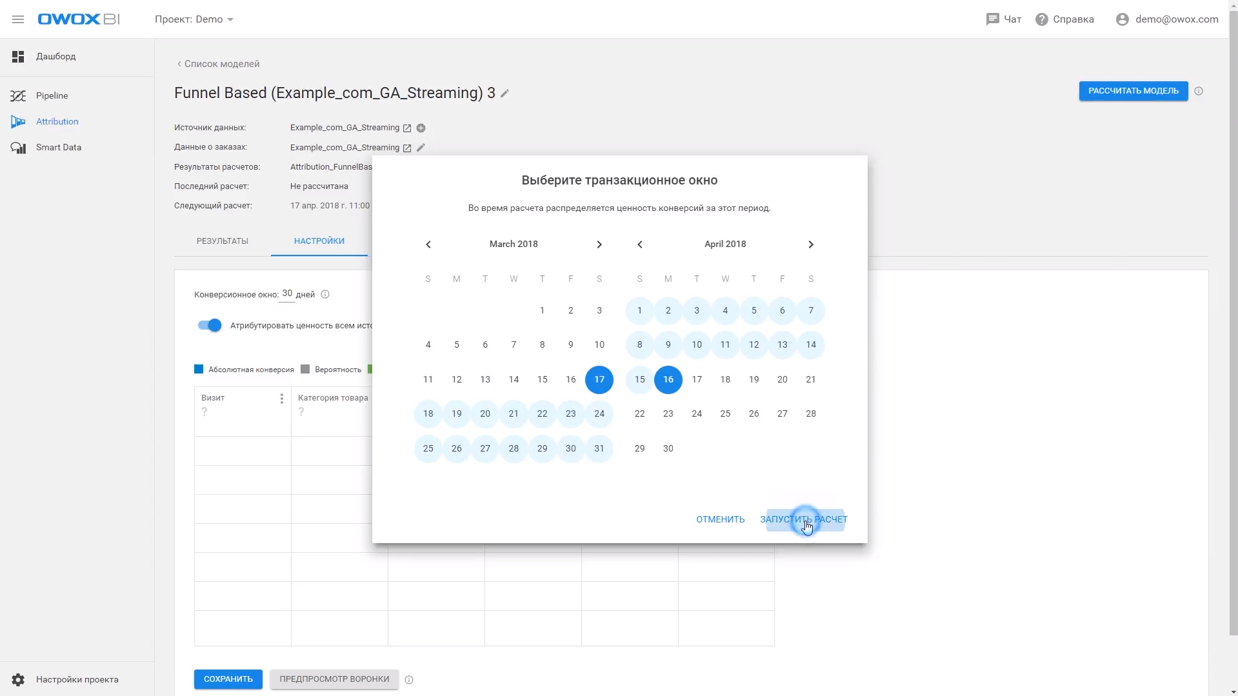Image resolution: width=1238 pixels, height=696 pixels.
Task: Click the blue Absolute conversion legend swatch
Action: click(x=199, y=370)
